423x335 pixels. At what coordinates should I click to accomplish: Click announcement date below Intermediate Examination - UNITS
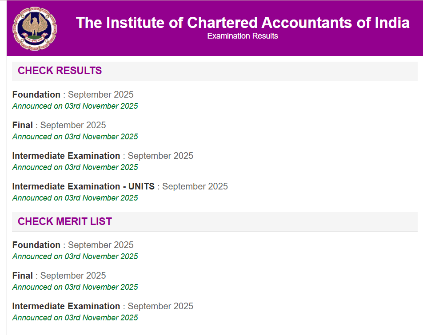tap(75, 198)
